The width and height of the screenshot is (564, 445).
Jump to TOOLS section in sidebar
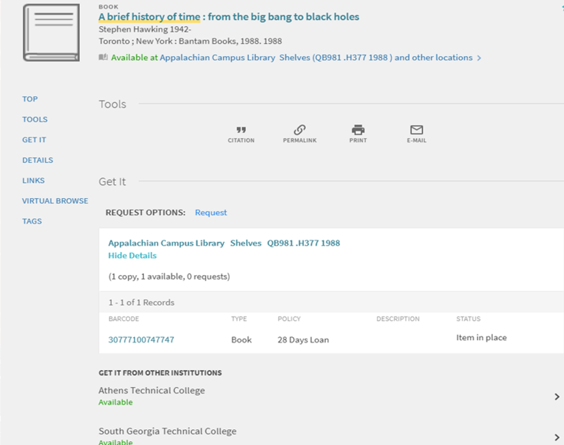pyautogui.click(x=35, y=119)
